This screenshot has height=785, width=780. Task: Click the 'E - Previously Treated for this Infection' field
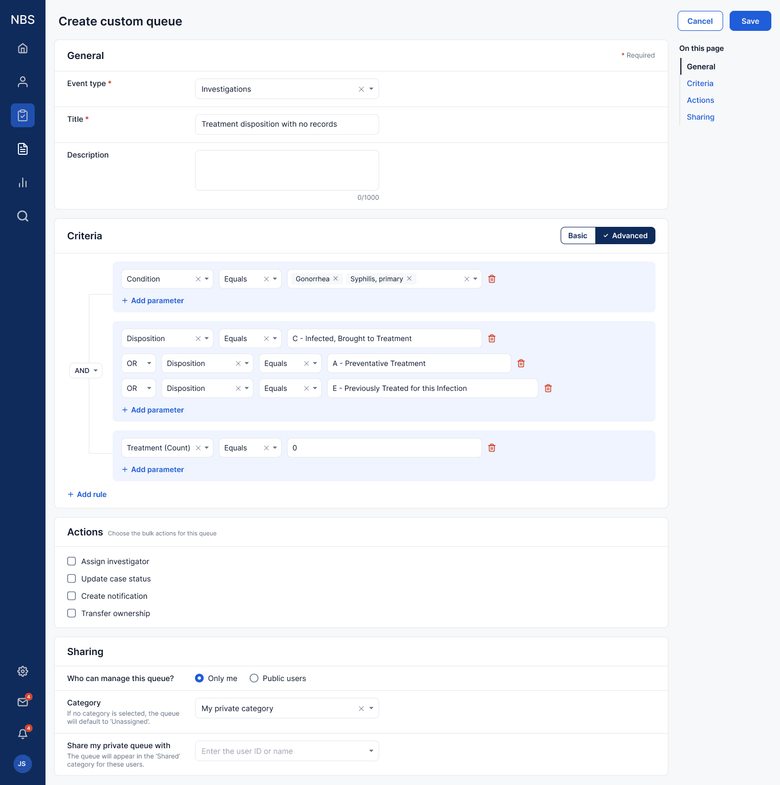[x=433, y=388]
